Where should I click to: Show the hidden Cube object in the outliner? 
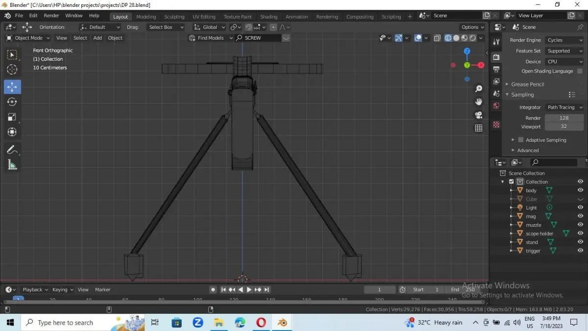580,199
